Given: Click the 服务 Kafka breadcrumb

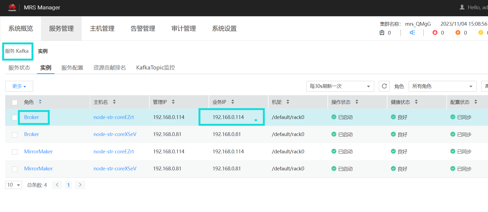Looking at the screenshot, I should pyautogui.click(x=17, y=51).
